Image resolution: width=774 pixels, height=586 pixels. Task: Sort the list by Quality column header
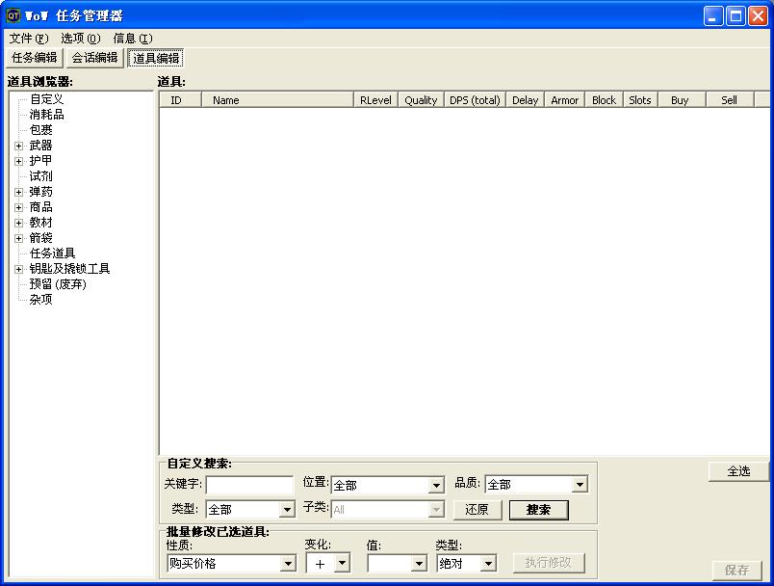click(x=421, y=100)
